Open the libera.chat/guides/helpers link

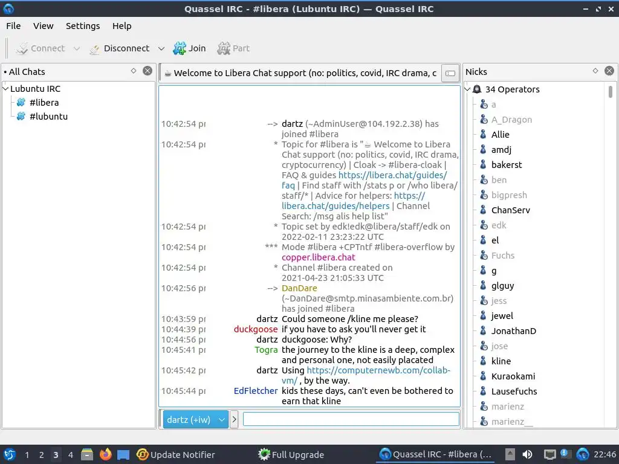335,206
